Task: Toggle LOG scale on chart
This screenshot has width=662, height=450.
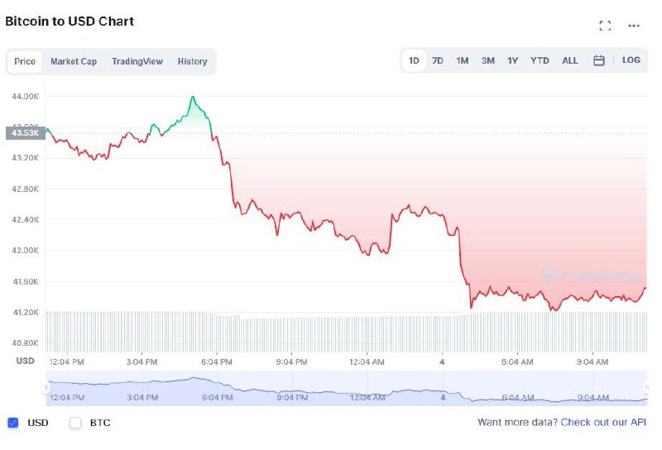Action: tap(631, 60)
